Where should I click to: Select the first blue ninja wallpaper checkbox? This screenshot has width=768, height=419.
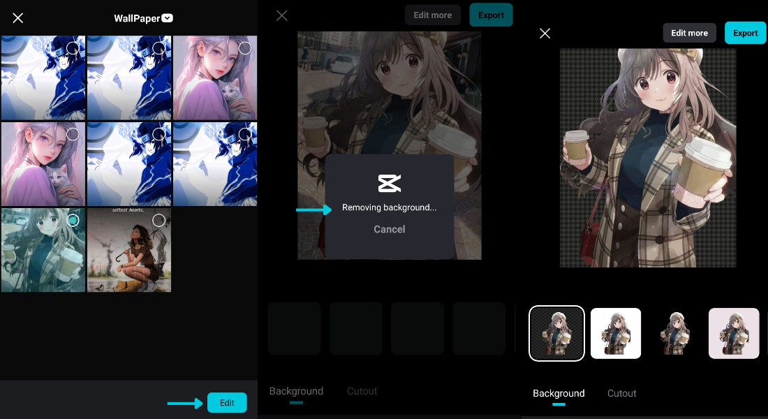(x=73, y=48)
